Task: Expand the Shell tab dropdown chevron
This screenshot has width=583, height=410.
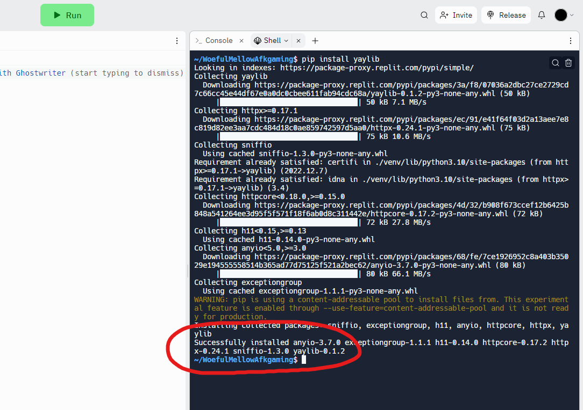Action: 286,41
